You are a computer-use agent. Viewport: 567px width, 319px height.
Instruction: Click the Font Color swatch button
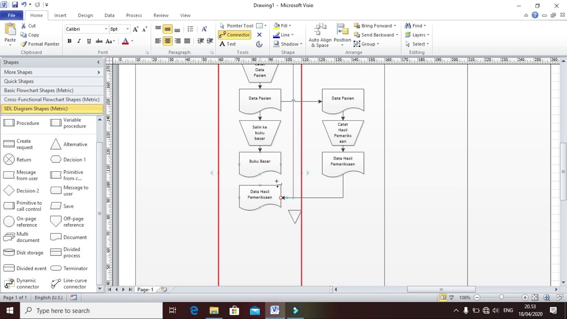(125, 41)
